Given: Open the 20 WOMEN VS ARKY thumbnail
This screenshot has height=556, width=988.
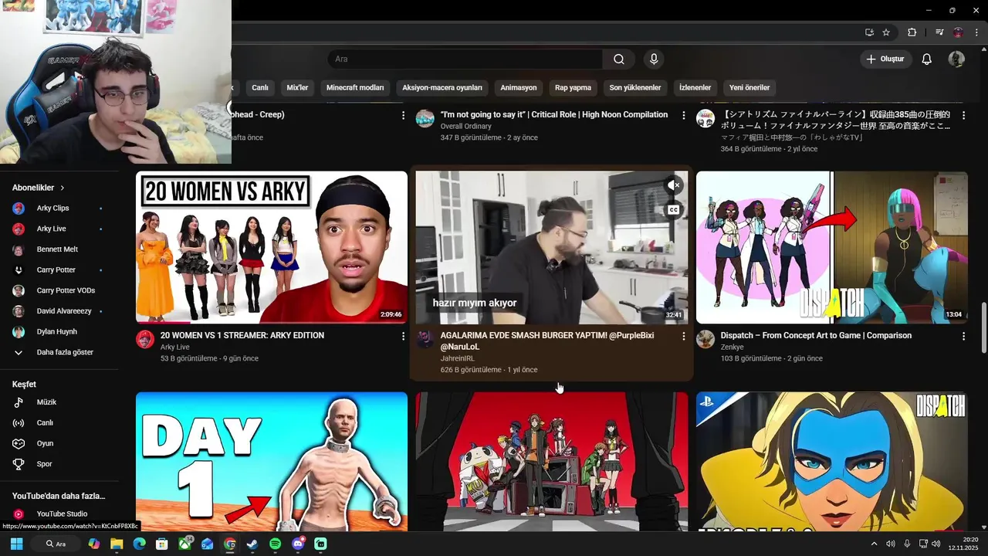Looking at the screenshot, I should click(272, 247).
